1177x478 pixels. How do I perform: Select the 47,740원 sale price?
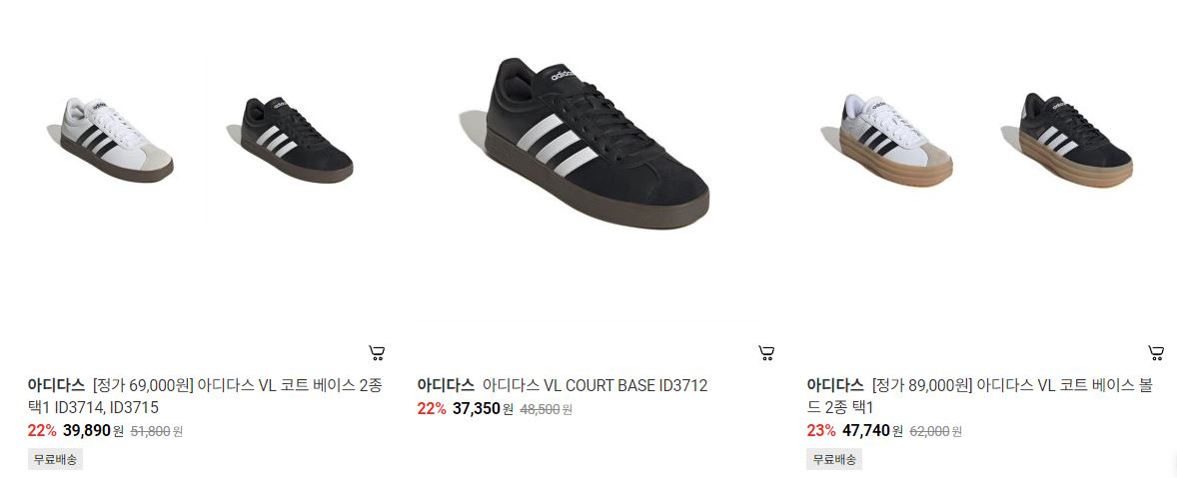pyautogui.click(x=872, y=431)
